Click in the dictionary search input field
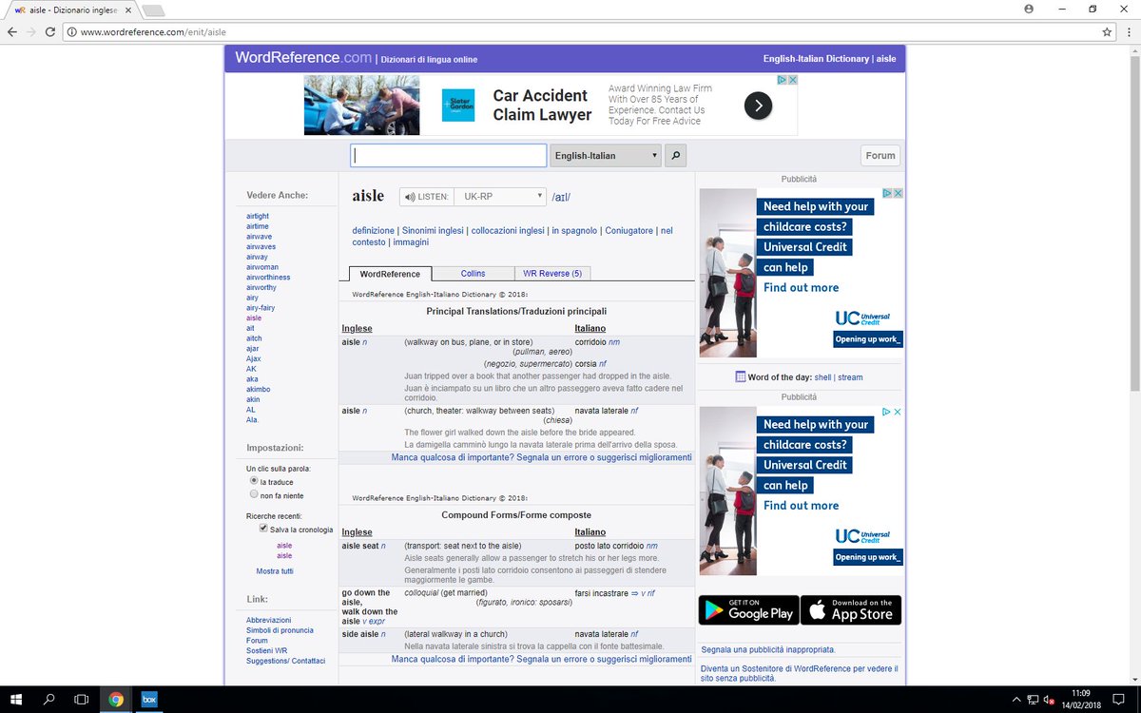1141x713 pixels. 449,156
